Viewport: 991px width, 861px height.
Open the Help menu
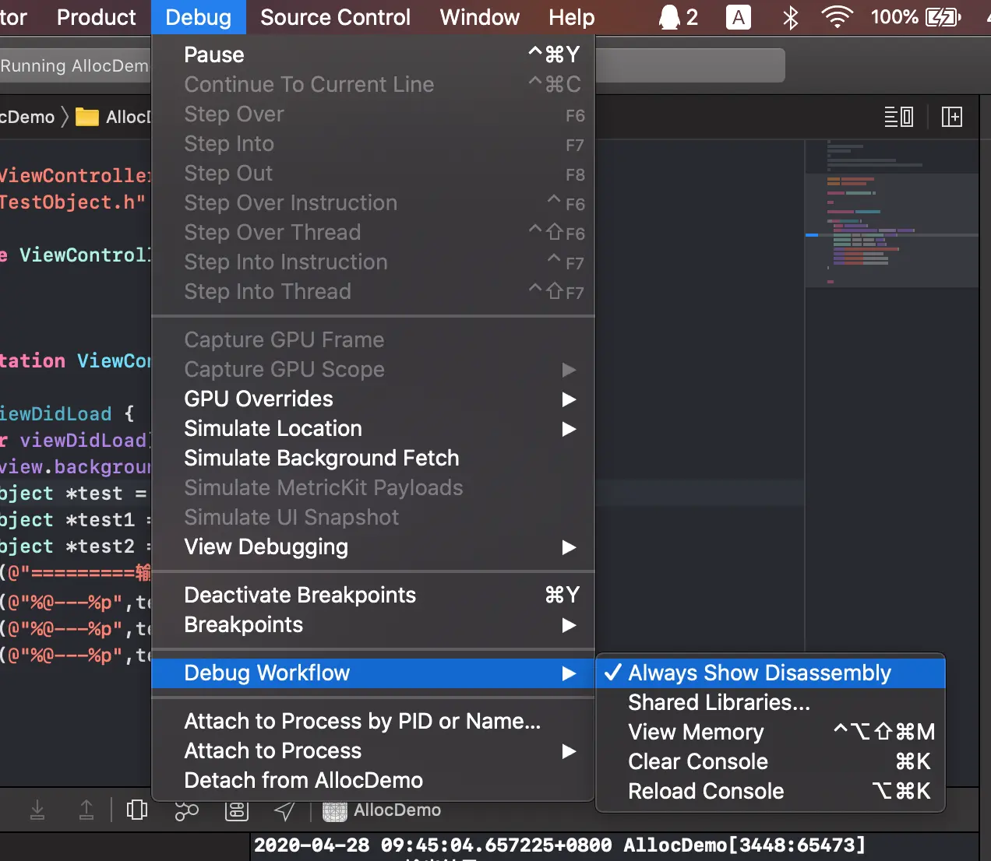pyautogui.click(x=571, y=17)
